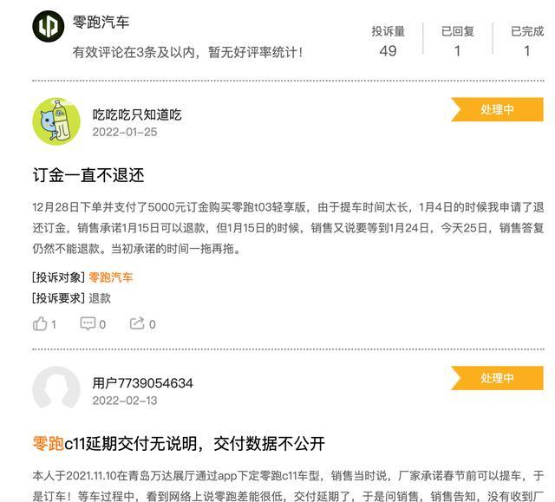The width and height of the screenshot is (555, 502).
Task: Open username 吃吃吃只知道吃 profile
Action: pos(137,114)
